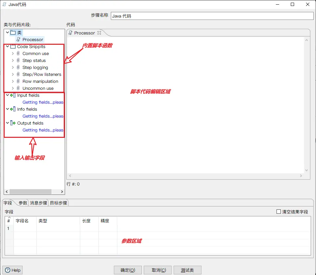Click the Input fields arrow icon

pos(13,95)
